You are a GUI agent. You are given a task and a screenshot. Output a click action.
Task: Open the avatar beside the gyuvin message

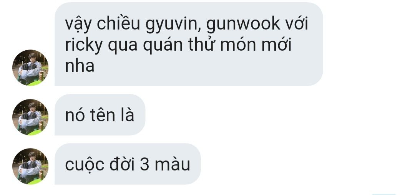click(x=30, y=68)
